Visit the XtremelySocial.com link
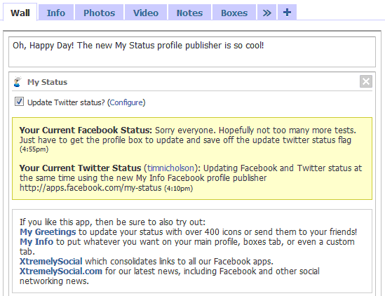The image size is (385, 296). pyautogui.click(x=61, y=271)
